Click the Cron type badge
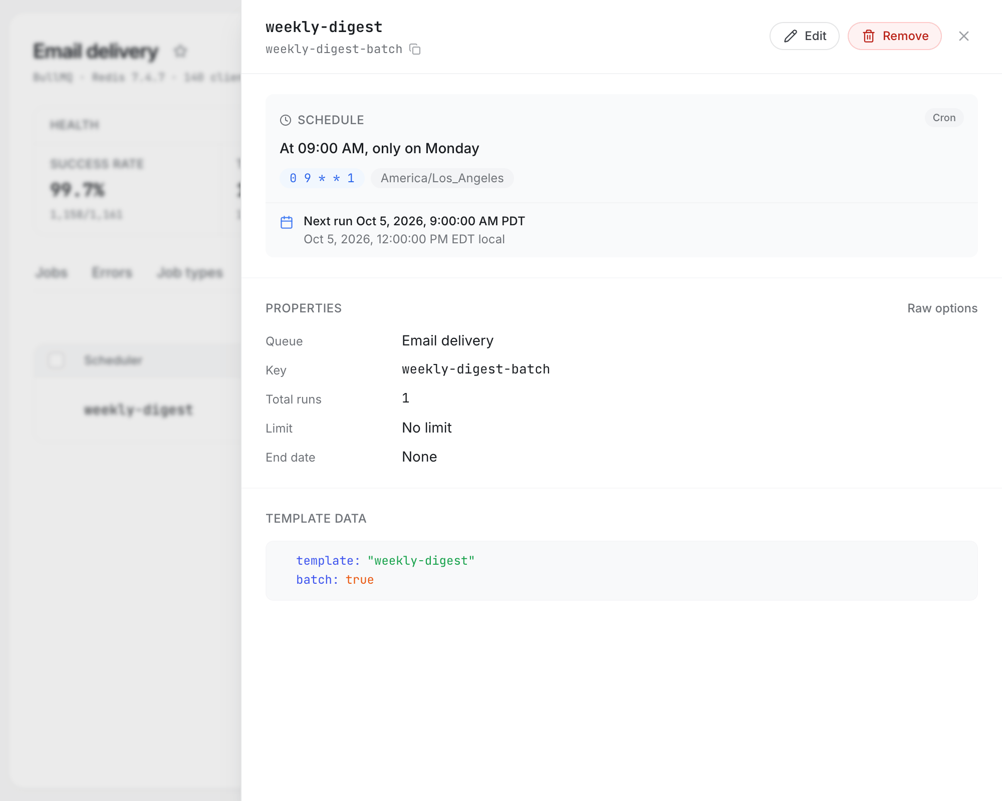1002x801 pixels. click(x=944, y=118)
